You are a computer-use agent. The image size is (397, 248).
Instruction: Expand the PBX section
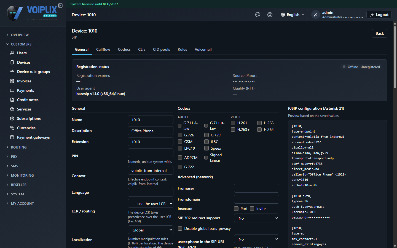click(14, 157)
